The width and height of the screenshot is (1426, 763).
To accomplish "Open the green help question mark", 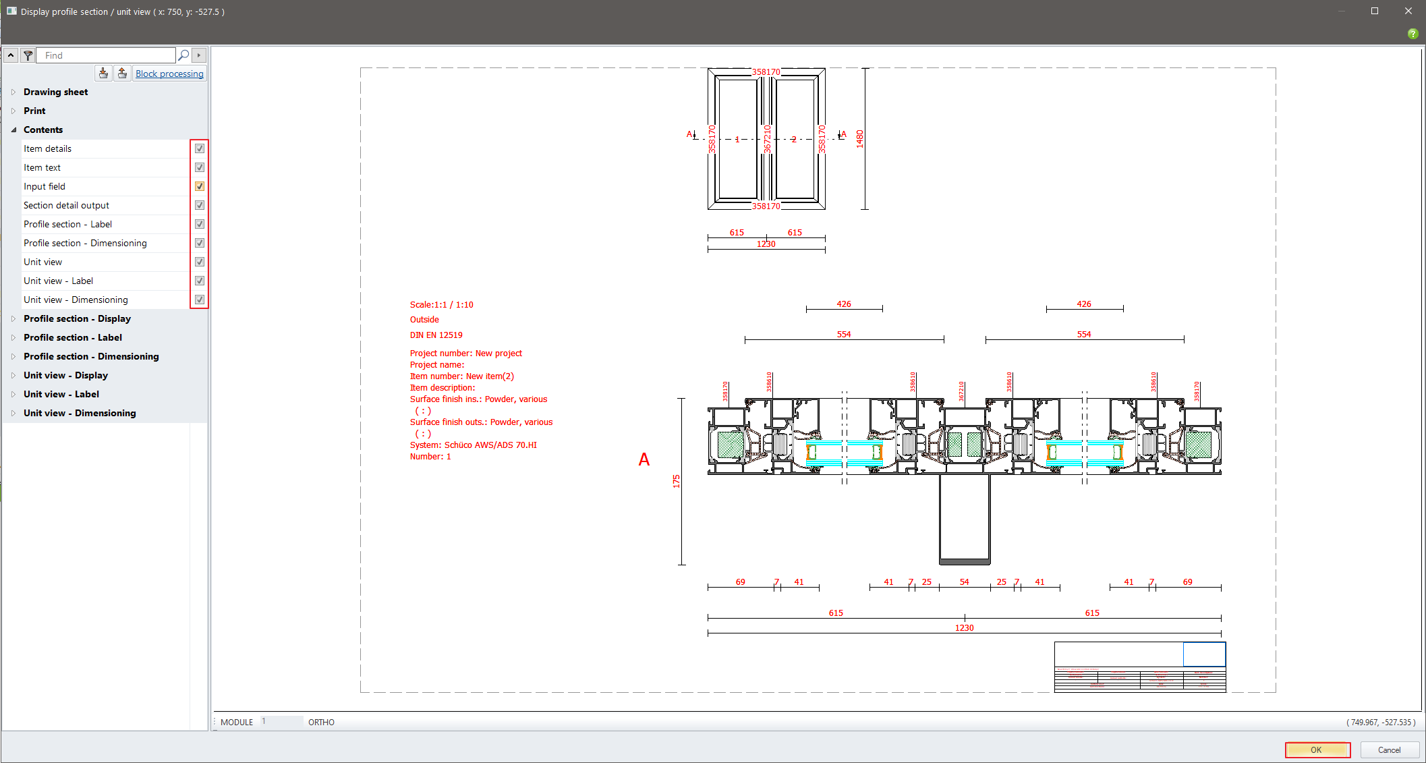I will 1413,34.
